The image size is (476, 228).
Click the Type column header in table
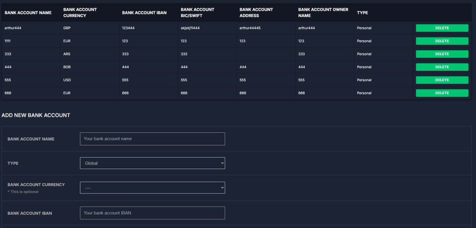click(x=362, y=13)
